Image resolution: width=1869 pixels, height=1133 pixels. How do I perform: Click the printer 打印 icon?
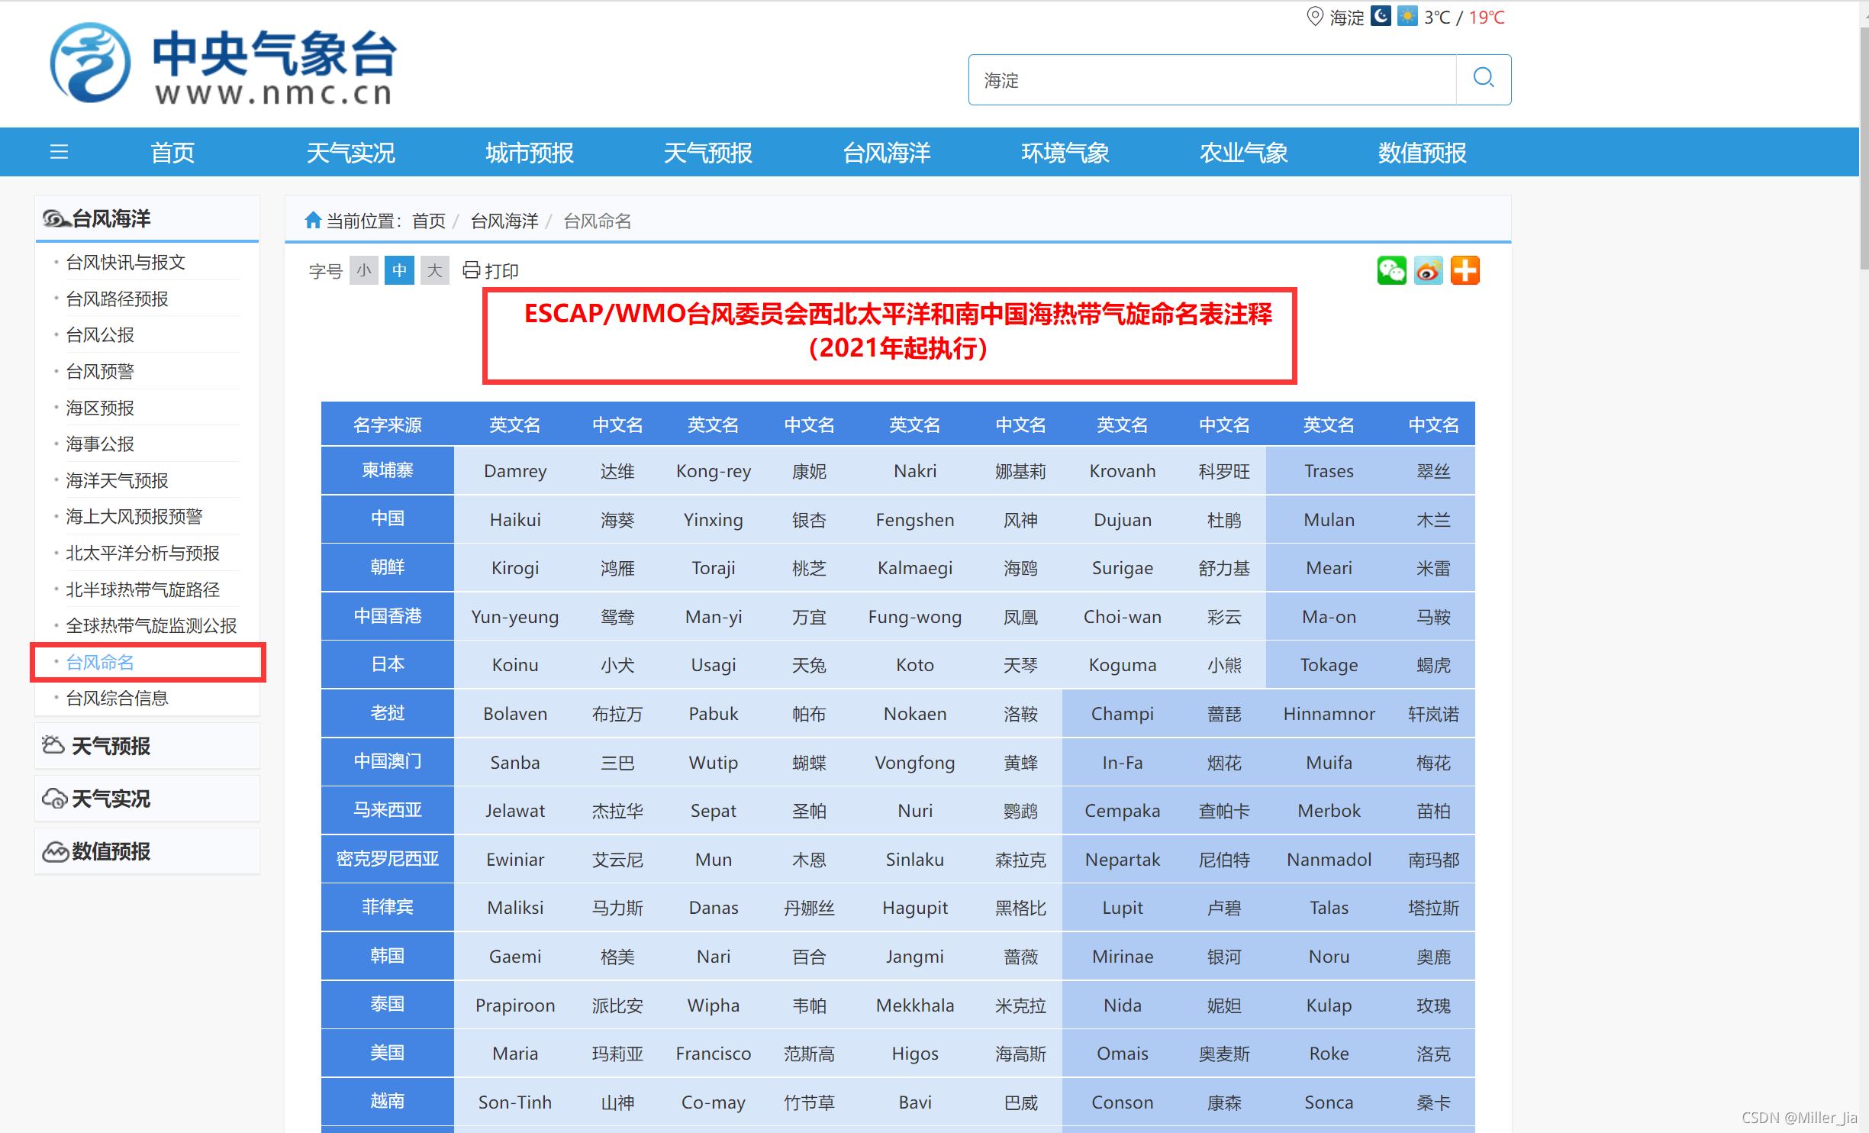[472, 270]
